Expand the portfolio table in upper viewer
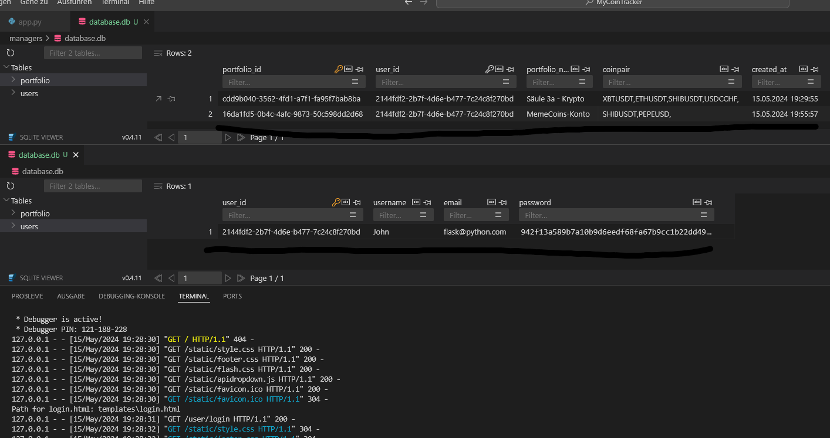This screenshot has width=830, height=438. (14, 80)
